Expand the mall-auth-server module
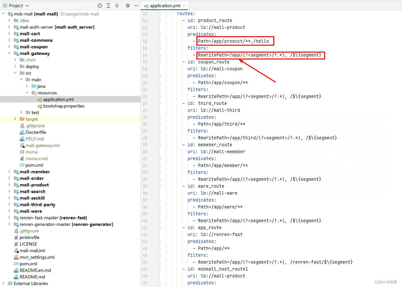The height and width of the screenshot is (287, 402). click(10, 27)
